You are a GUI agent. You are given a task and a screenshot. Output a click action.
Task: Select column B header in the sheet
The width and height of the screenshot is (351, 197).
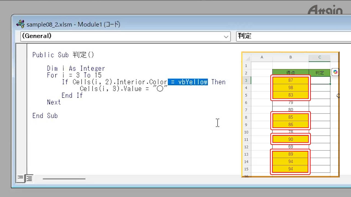pos(290,57)
